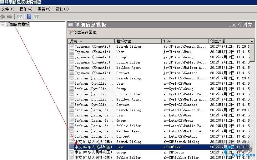Select 详细信息模板 node in the tree
The height and width of the screenshot is (160, 257).
click(x=18, y=24)
